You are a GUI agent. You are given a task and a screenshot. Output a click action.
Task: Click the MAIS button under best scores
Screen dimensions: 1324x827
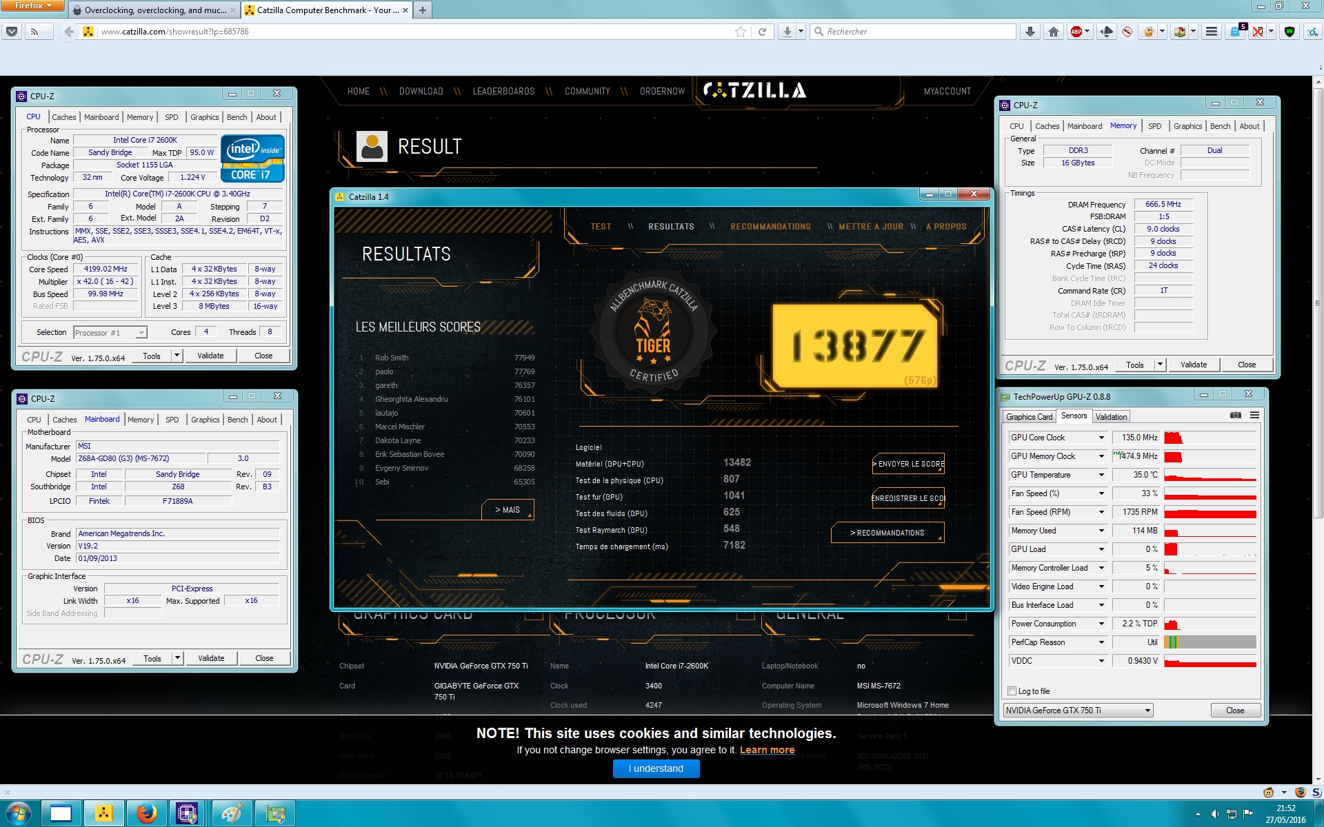click(508, 510)
